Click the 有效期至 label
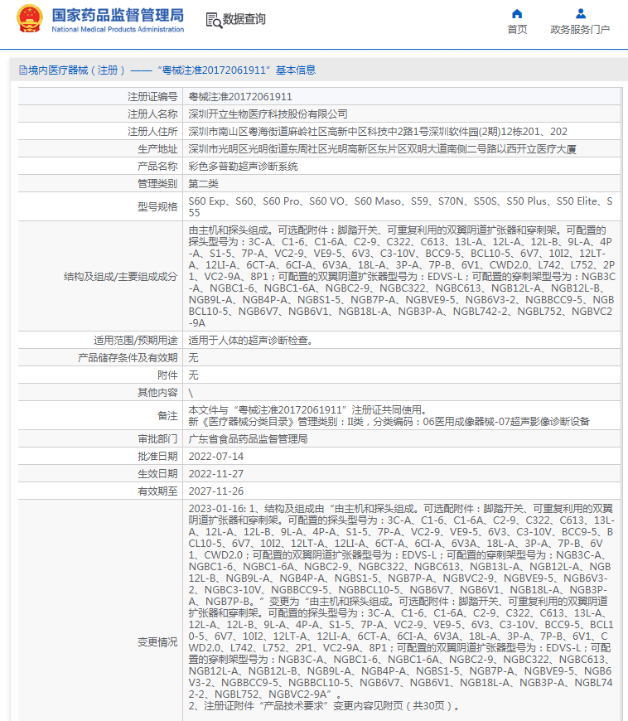Viewport: 628px width, 721px height. [157, 491]
